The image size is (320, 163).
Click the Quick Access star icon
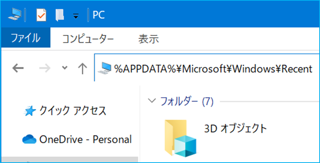[30, 111]
